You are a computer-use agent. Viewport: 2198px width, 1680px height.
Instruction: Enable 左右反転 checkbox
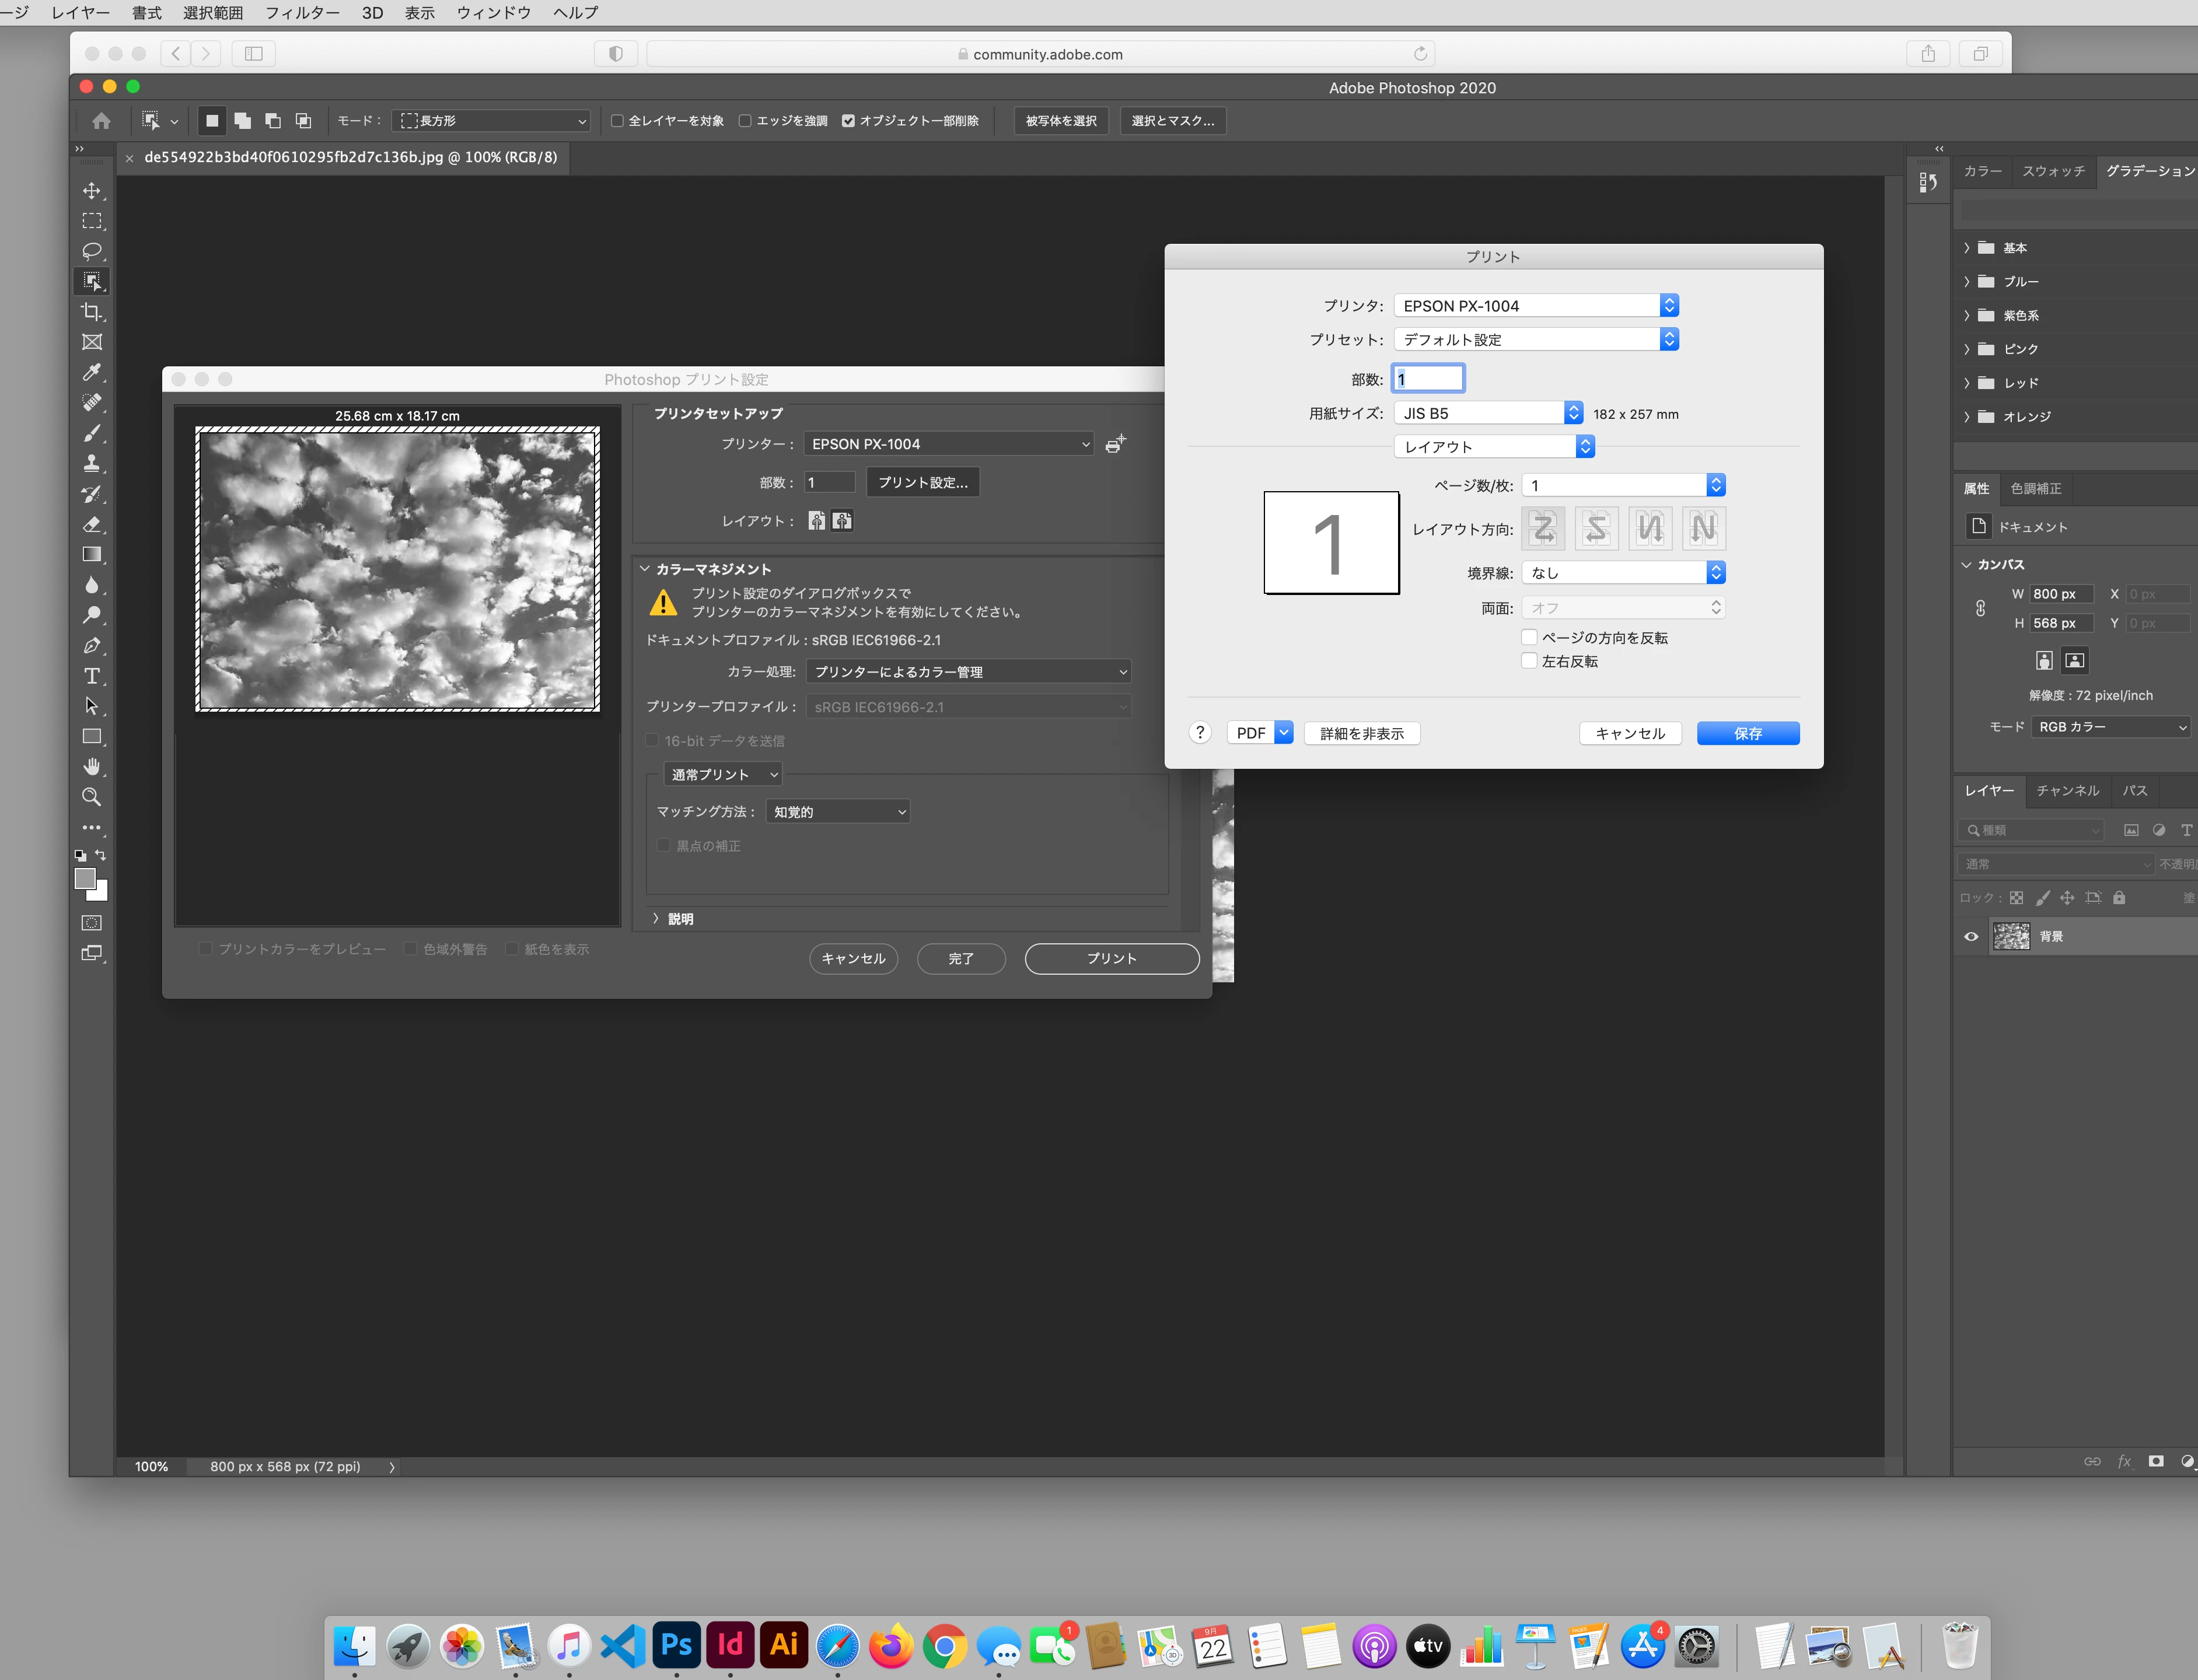point(1529,661)
